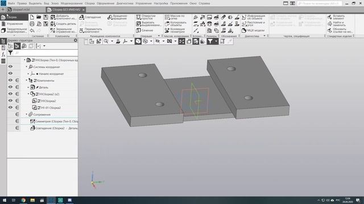Open print preview with the magnifier-page icon
The image size is (364, 204).
tap(39, 24)
